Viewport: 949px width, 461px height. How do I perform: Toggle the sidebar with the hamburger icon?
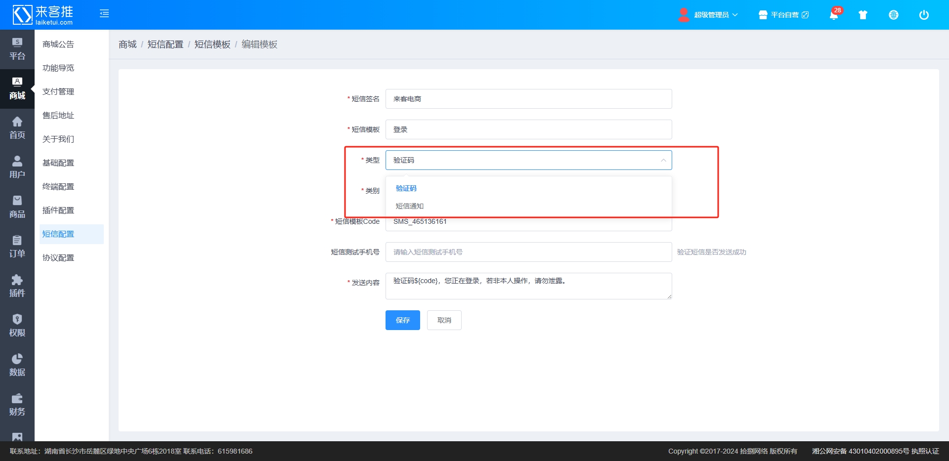pos(104,13)
